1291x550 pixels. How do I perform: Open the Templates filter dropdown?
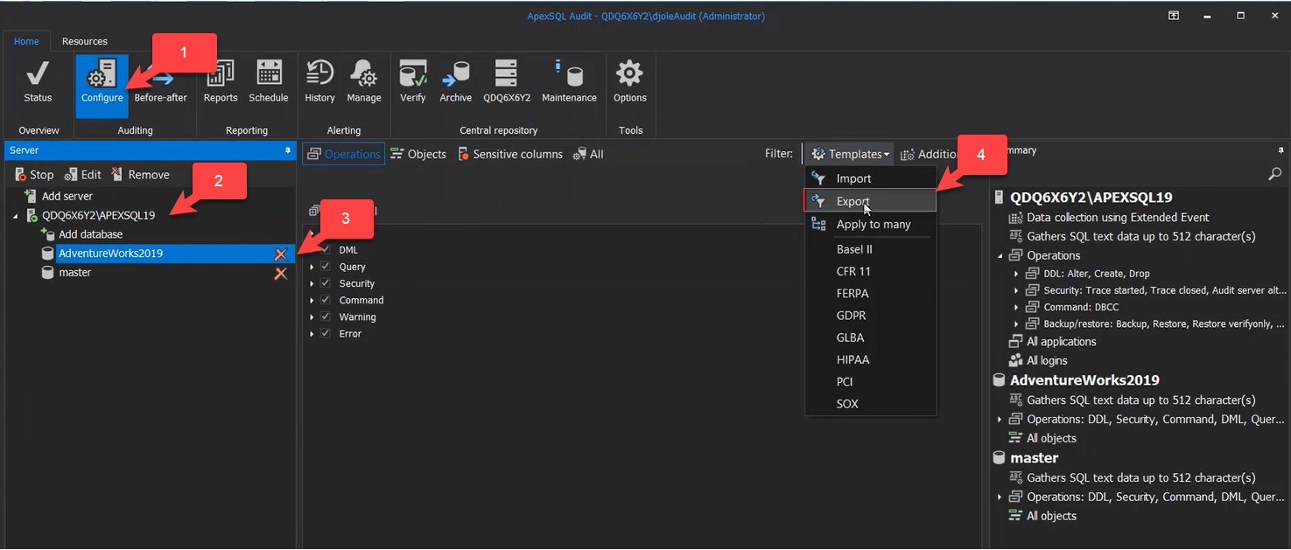click(850, 154)
